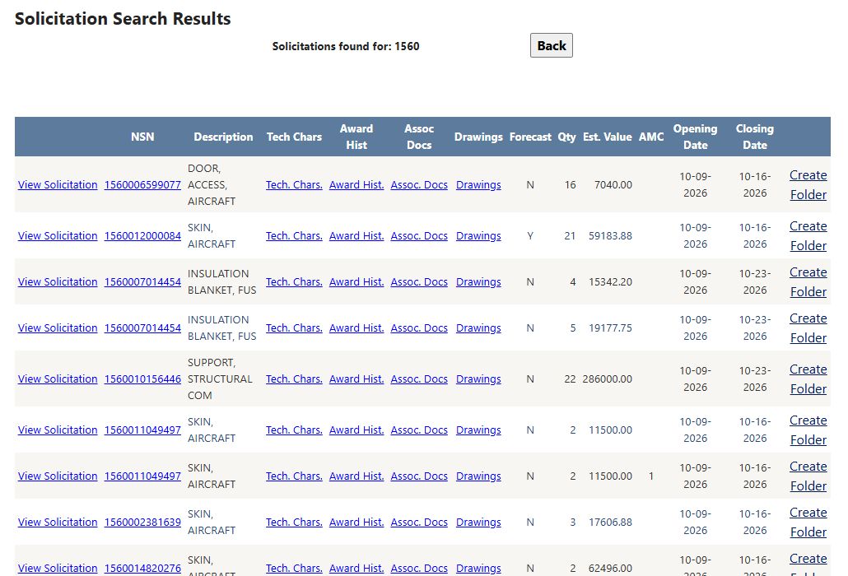848x576 pixels.
Task: Select the estimated value 59183.88
Action: [610, 236]
